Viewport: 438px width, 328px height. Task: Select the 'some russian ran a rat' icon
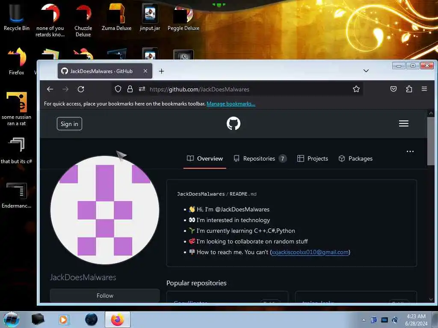17,109
